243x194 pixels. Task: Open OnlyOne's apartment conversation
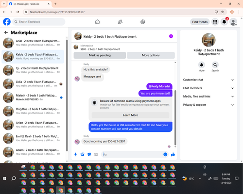33,111
